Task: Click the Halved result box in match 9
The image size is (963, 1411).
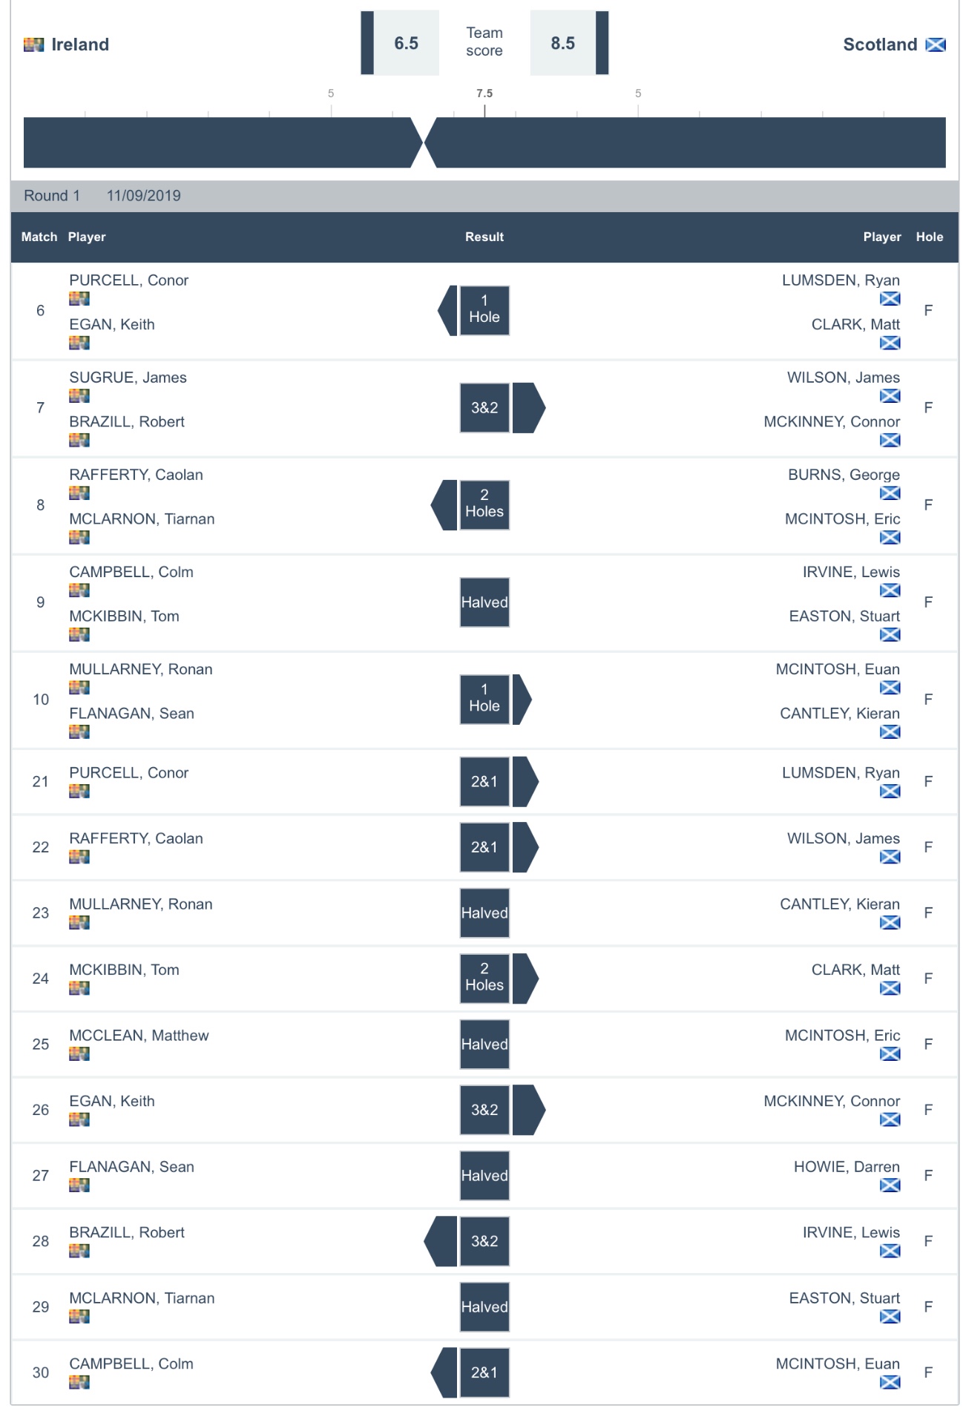Action: [x=484, y=602]
